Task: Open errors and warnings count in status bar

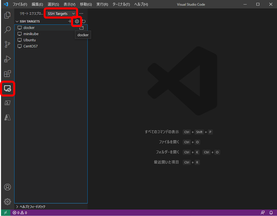Action: point(20,213)
